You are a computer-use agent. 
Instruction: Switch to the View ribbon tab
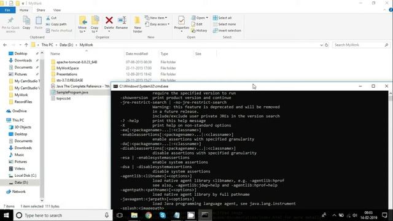tap(57, 10)
